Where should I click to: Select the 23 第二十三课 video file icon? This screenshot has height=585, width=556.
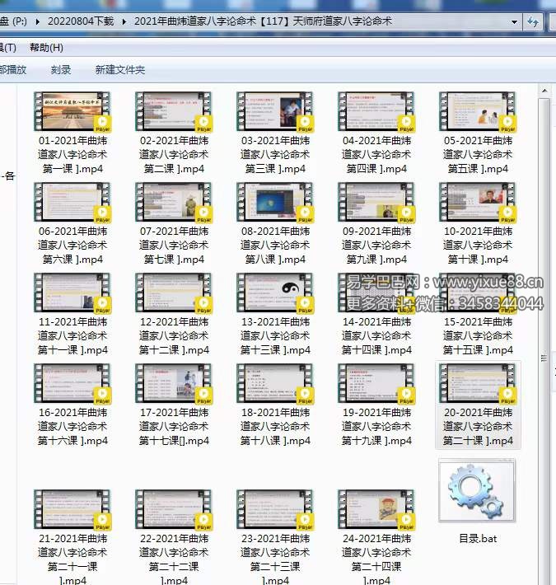pos(275,510)
